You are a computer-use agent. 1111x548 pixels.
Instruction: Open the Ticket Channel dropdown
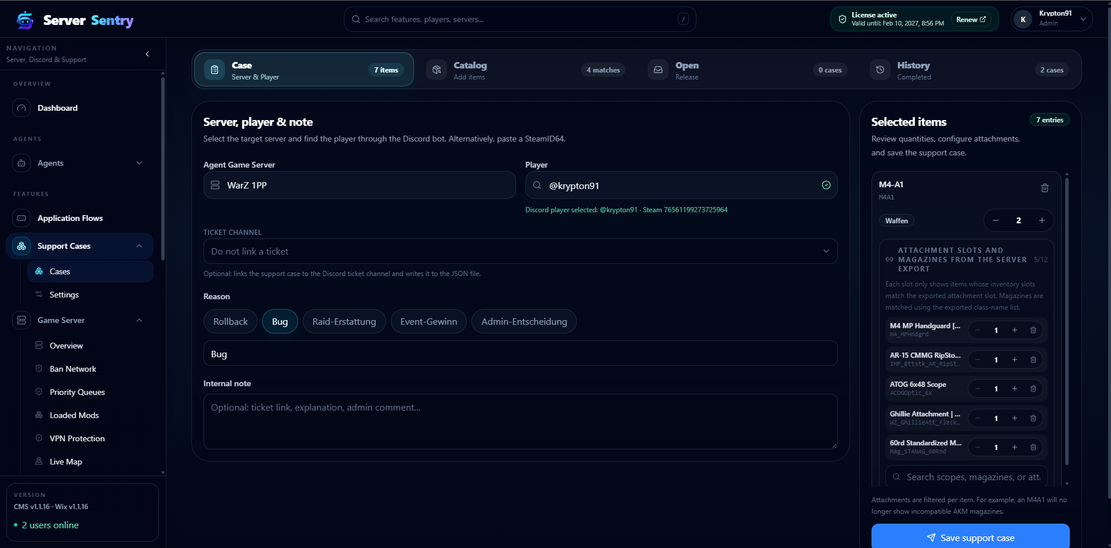[520, 251]
